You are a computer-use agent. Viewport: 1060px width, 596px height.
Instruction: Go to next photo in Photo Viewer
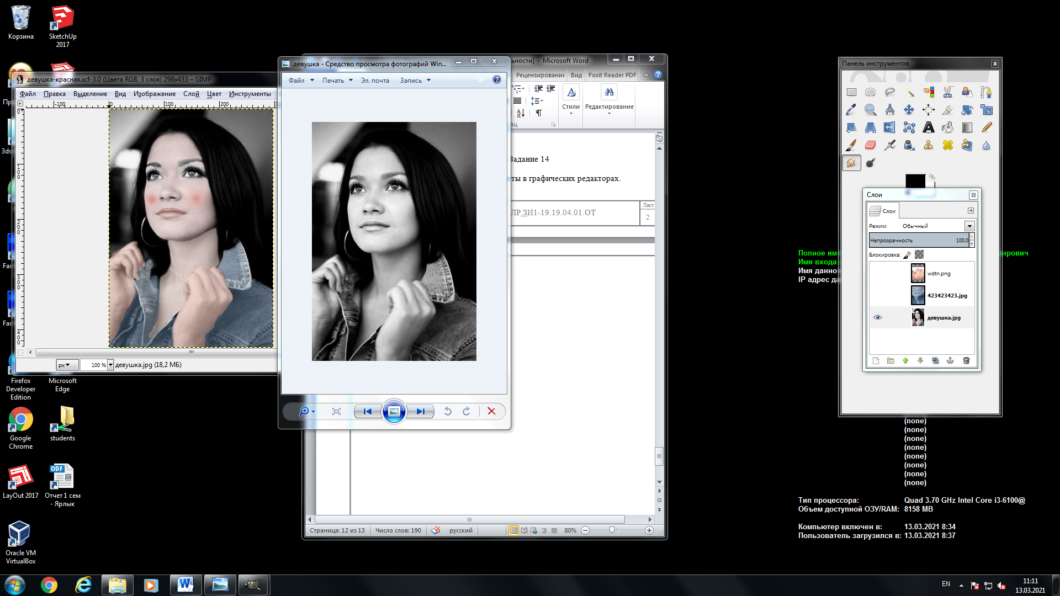tap(421, 411)
